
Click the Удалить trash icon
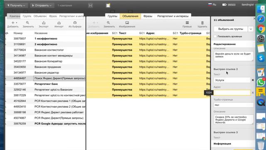pyautogui.click(x=202, y=22)
